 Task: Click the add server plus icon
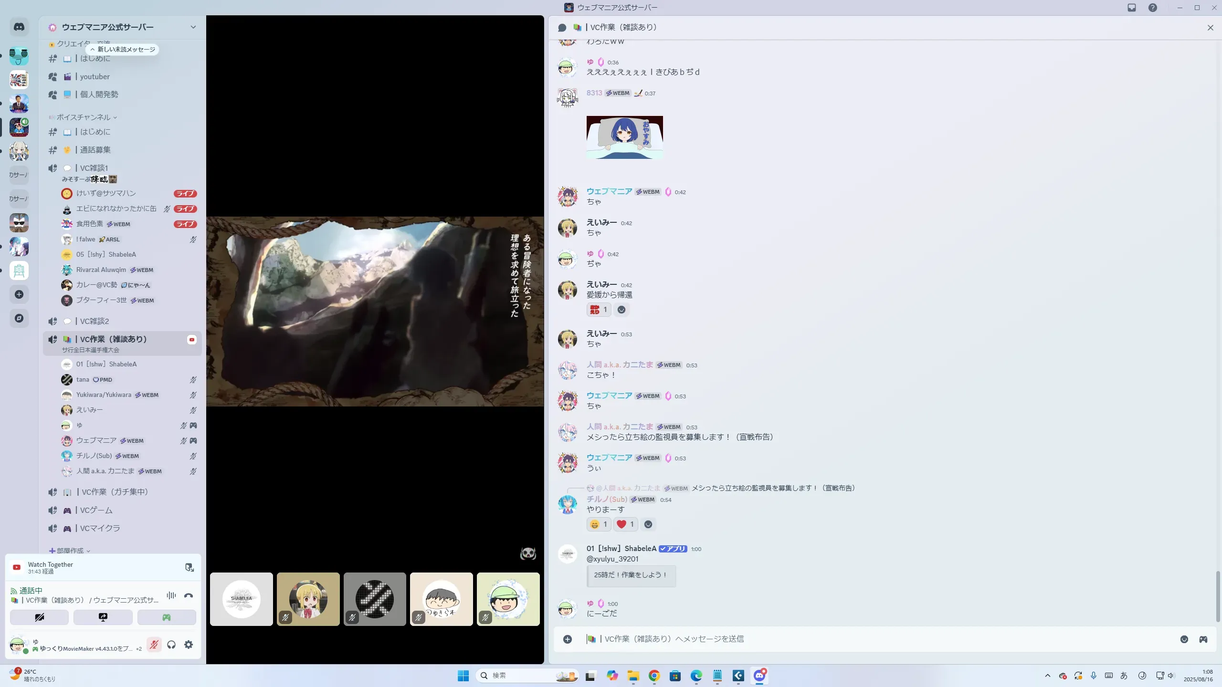point(19,294)
